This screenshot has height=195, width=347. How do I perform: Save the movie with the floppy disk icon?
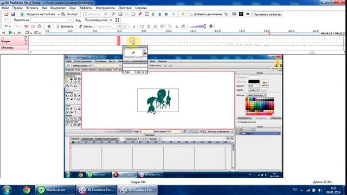click(x=13, y=14)
